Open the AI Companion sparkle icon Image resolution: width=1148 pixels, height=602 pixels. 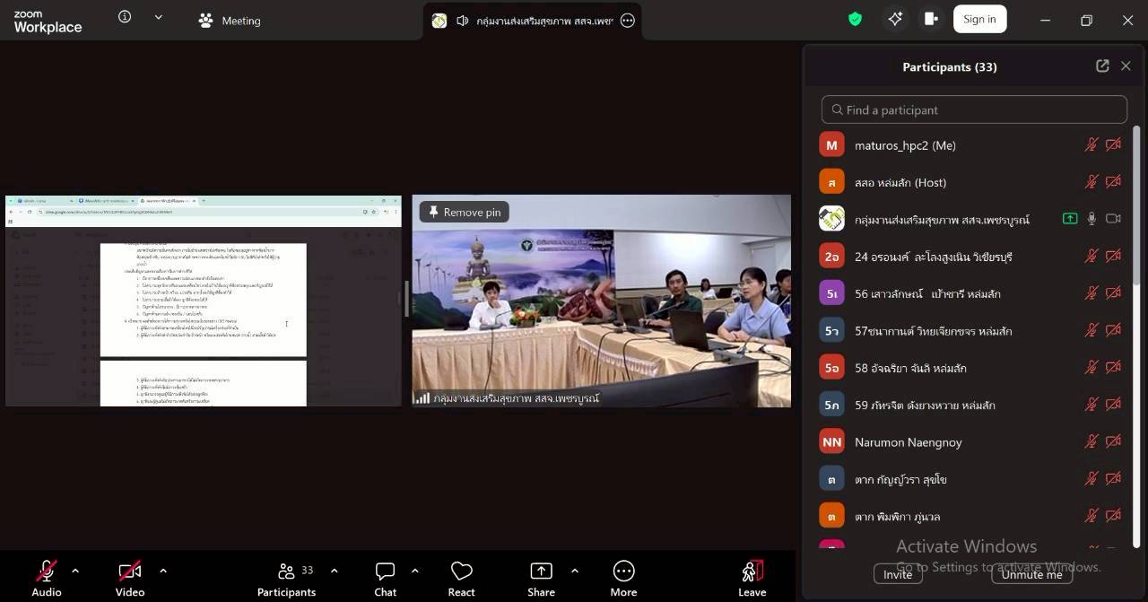[x=895, y=19]
